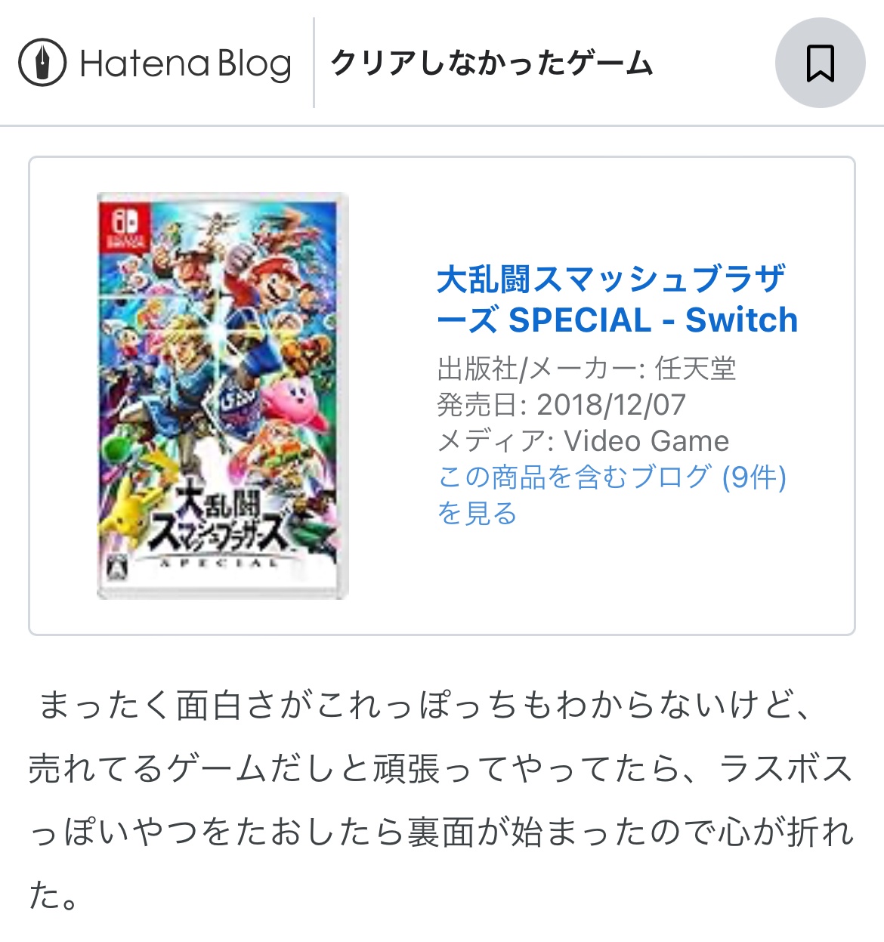The height and width of the screenshot is (942, 884).
Task: Open the 大乱闘スマッシュブラザーズ SPECIAL - Switch product link
Action: pyautogui.click(x=617, y=300)
